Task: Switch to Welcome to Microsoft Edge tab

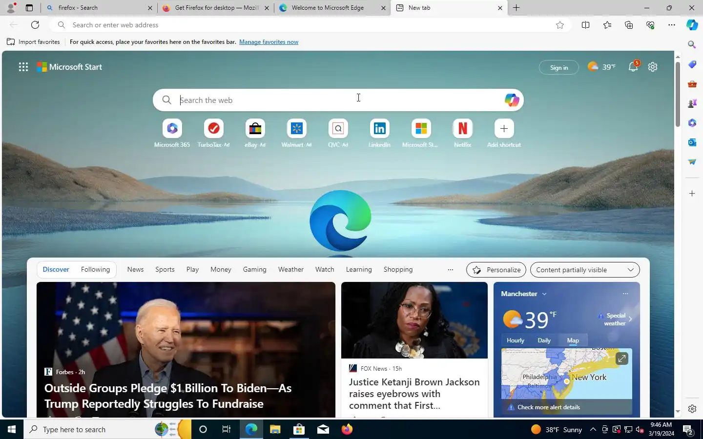Action: [333, 8]
